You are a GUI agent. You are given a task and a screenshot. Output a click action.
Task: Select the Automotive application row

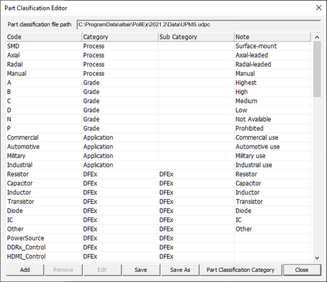(x=158, y=147)
